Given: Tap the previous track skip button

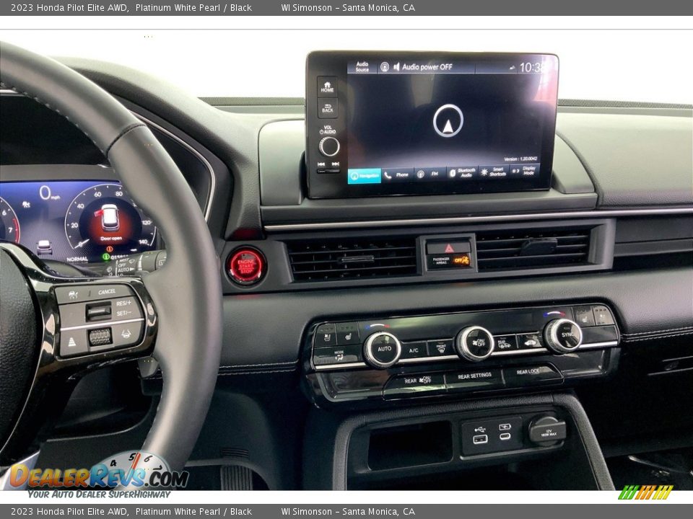Looking at the screenshot, I should point(321,164).
